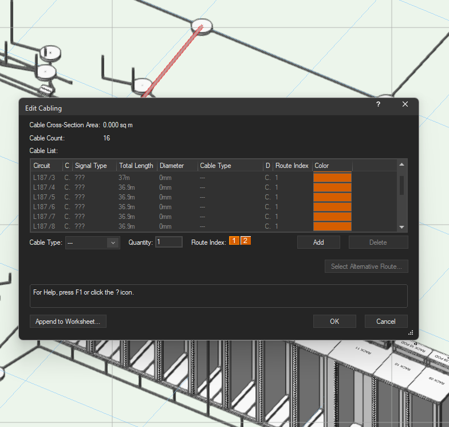The image size is (449, 427).
Task: Select Route Index 1 swatch
Action: pyautogui.click(x=234, y=241)
